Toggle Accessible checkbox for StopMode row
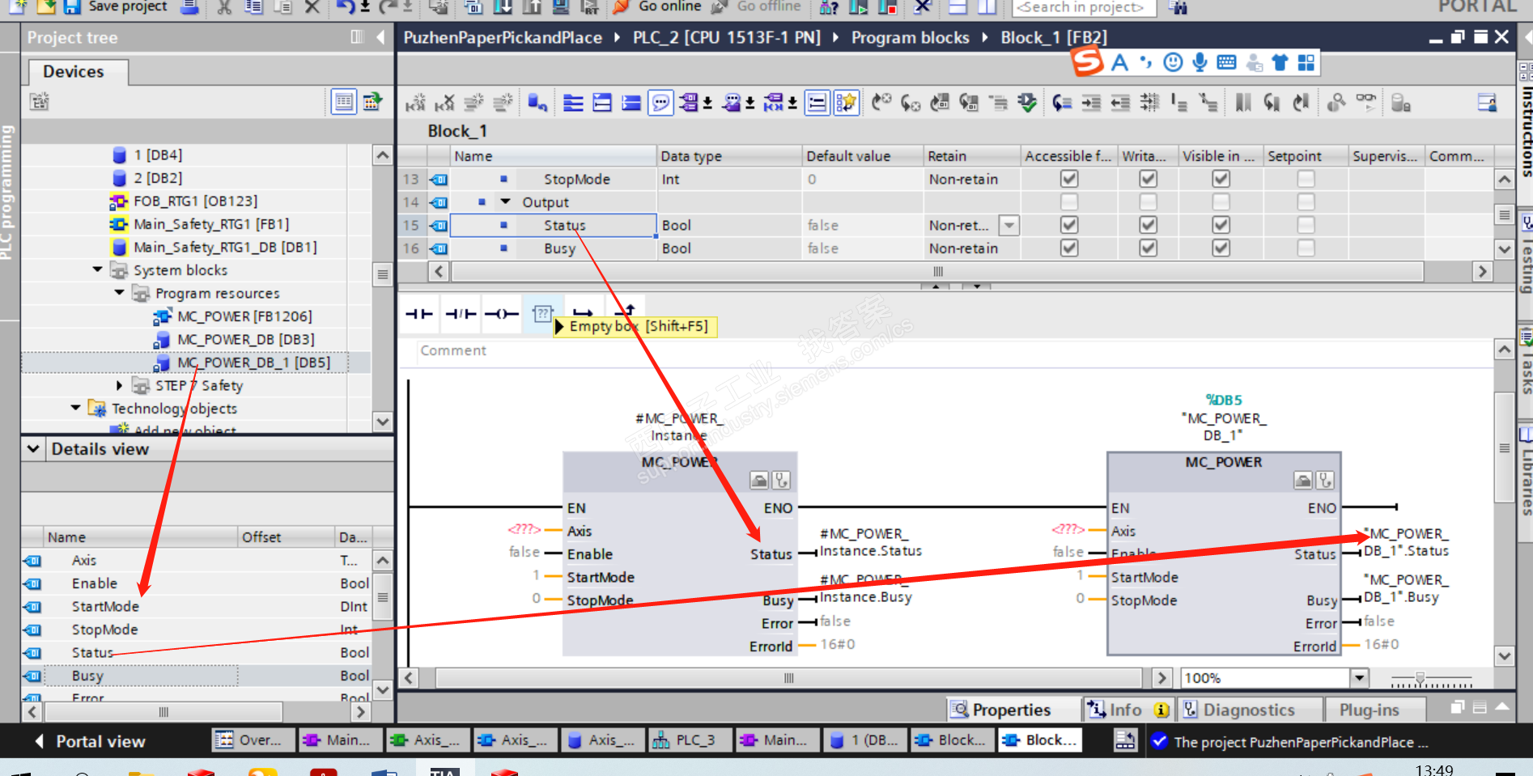 pyautogui.click(x=1069, y=179)
